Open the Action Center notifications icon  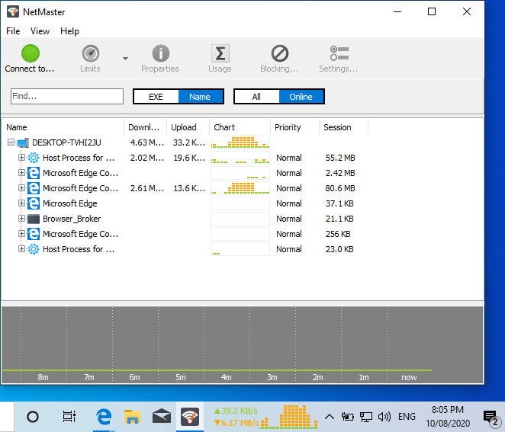click(x=492, y=418)
